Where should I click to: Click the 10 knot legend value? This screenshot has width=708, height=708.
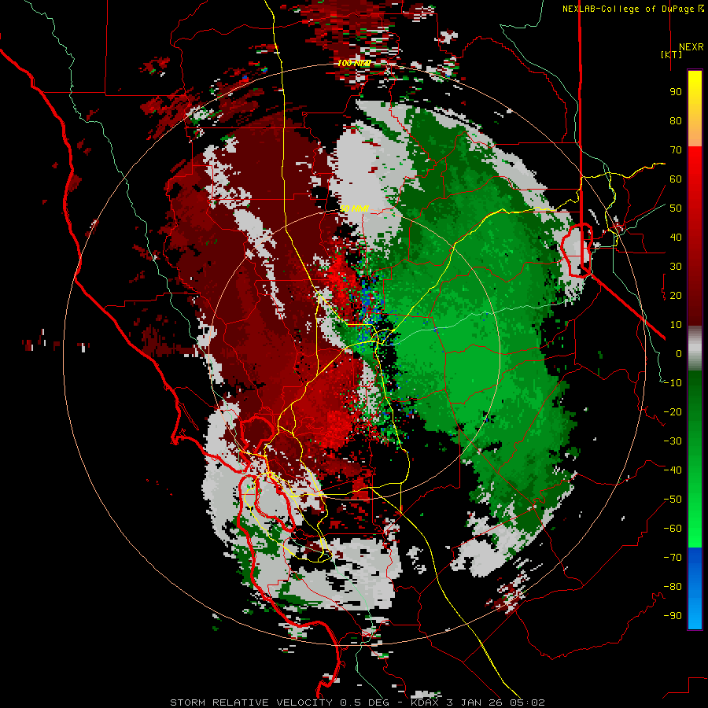676,325
